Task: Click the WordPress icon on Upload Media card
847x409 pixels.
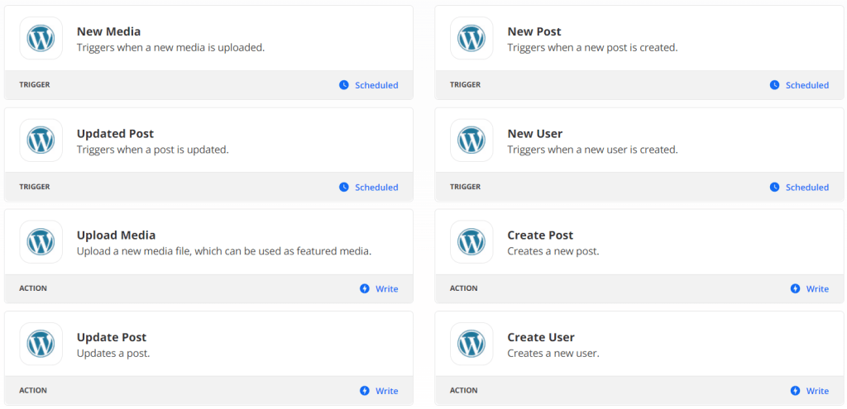Action: [41, 242]
